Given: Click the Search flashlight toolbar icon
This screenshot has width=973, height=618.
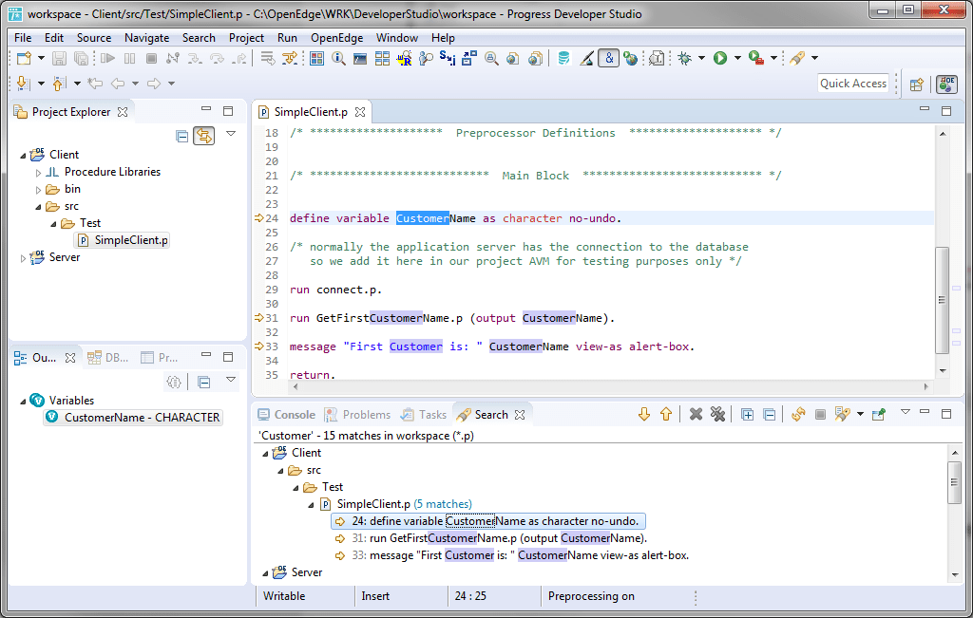Looking at the screenshot, I should click(797, 58).
